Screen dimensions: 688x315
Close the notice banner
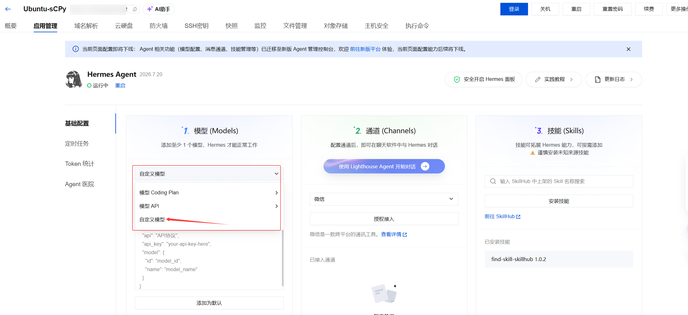click(628, 49)
